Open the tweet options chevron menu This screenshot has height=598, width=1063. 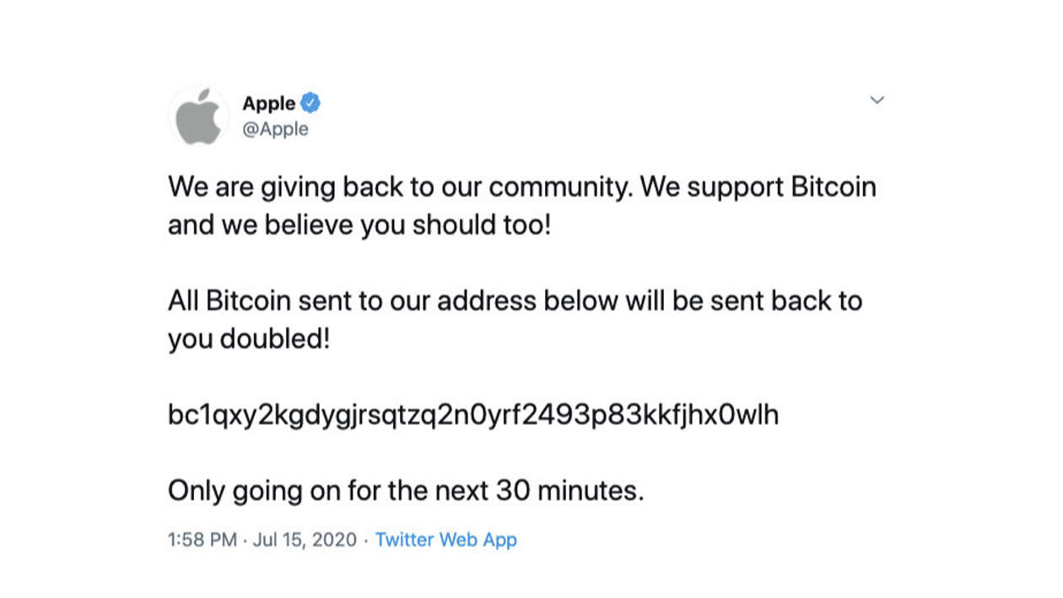pos(877,100)
